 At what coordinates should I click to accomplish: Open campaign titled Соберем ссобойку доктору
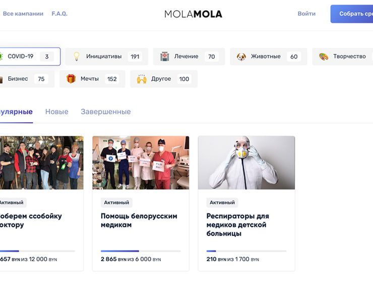[31, 220]
